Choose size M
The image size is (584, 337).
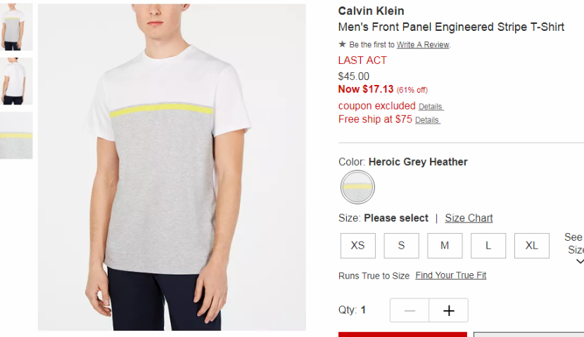[445, 246]
